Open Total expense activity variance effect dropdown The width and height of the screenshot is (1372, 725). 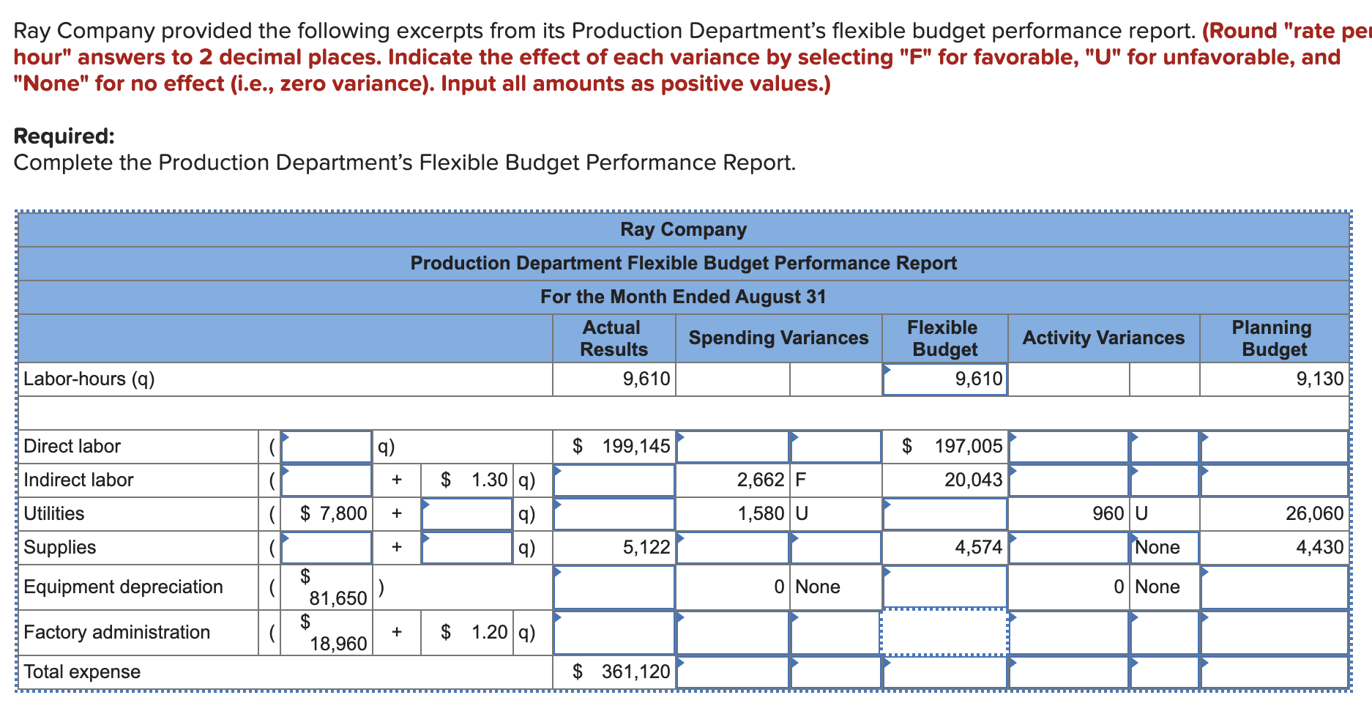(1164, 672)
